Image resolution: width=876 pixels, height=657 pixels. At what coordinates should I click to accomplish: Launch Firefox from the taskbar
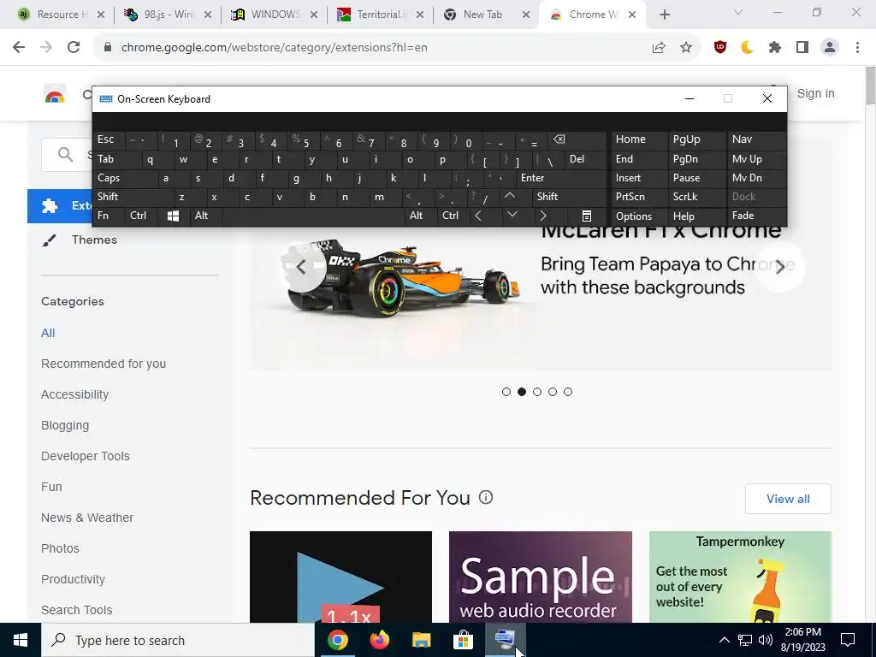point(380,640)
